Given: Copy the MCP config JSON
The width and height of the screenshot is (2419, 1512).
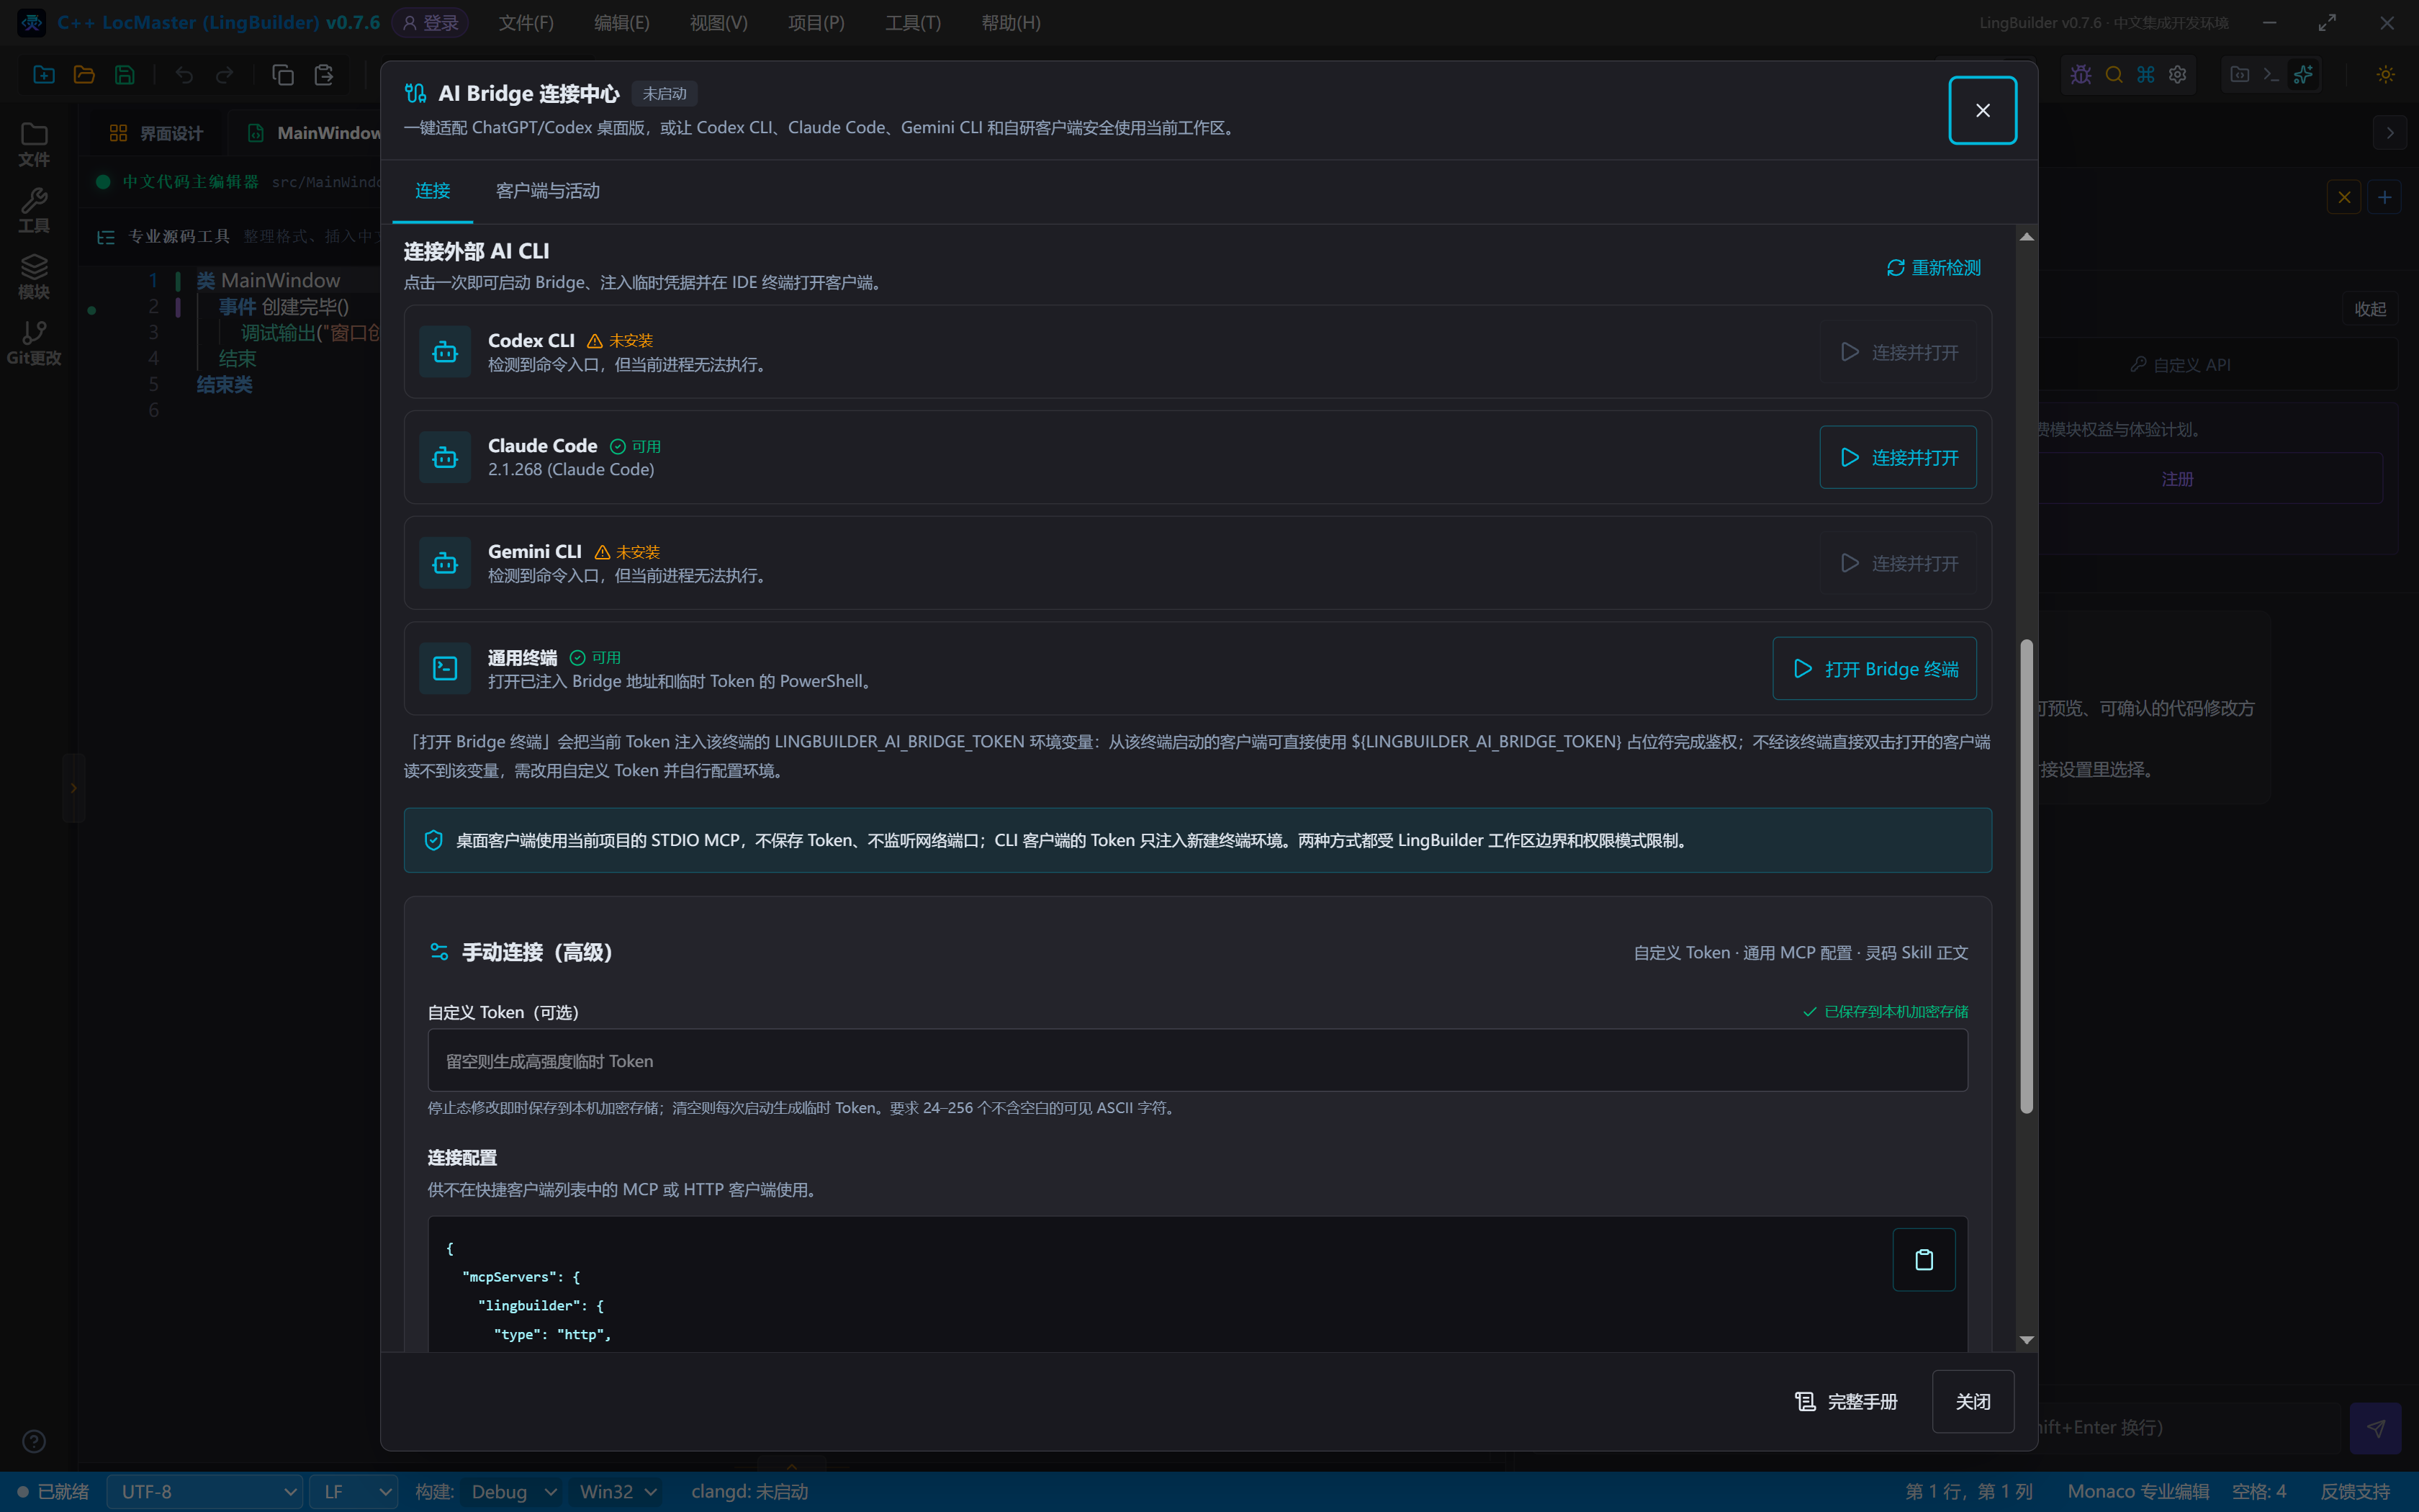Looking at the screenshot, I should click(1924, 1260).
